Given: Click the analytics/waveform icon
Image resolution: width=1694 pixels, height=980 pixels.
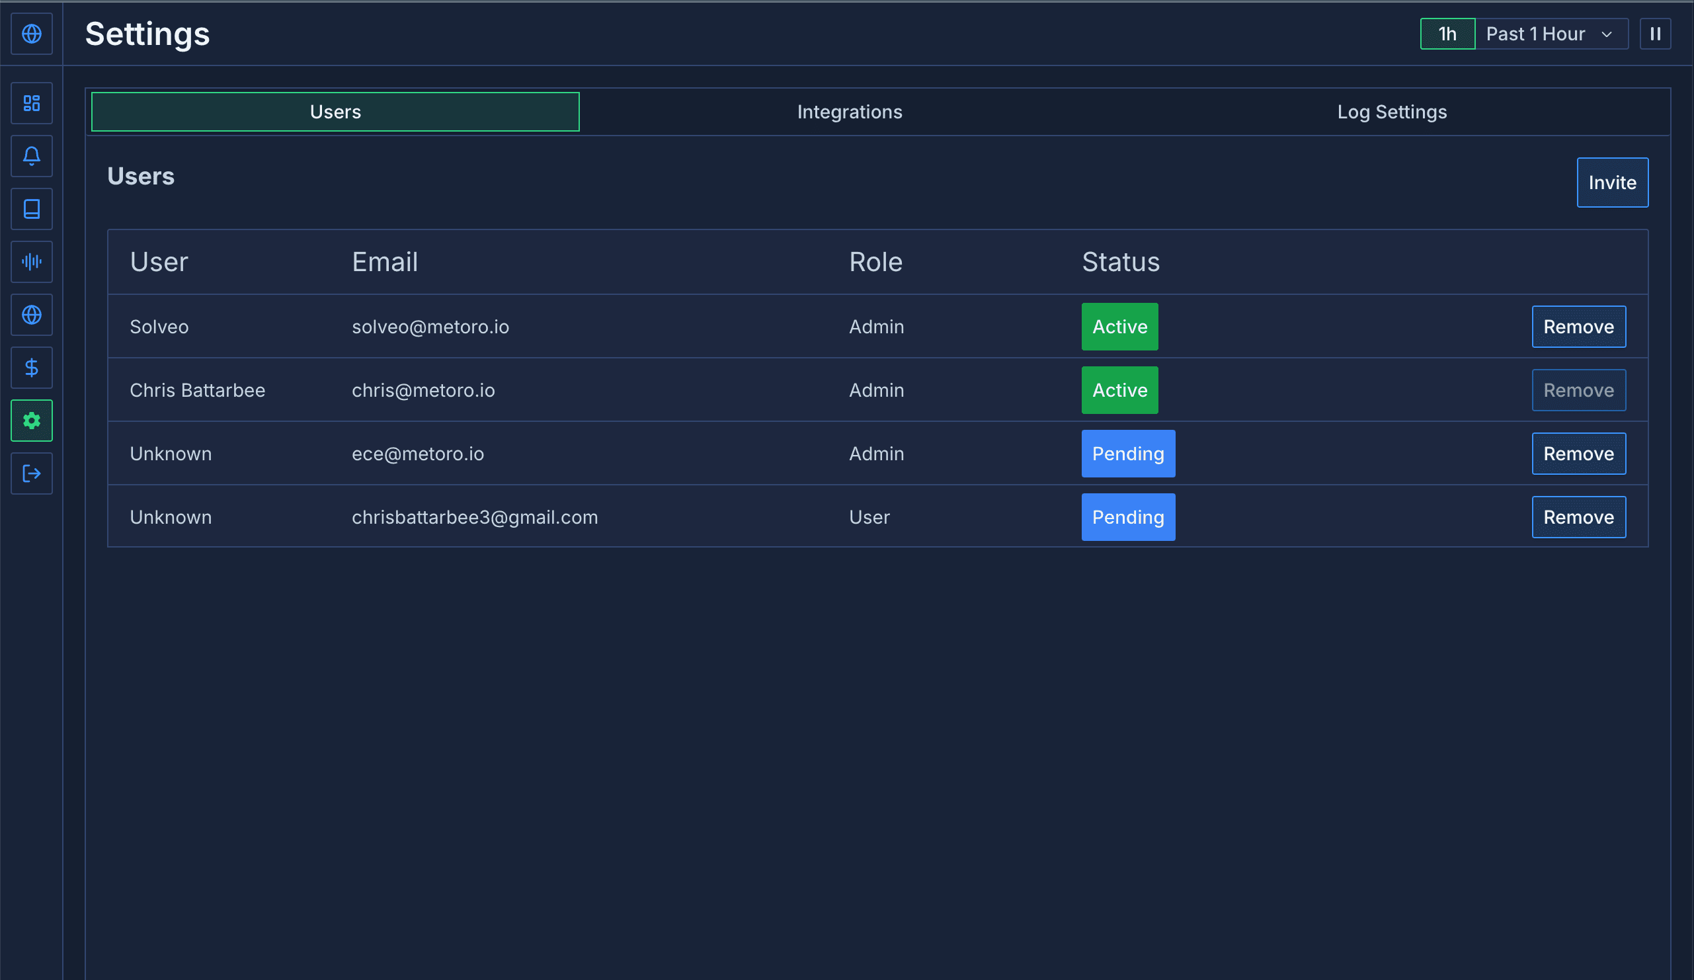Looking at the screenshot, I should pyautogui.click(x=32, y=260).
